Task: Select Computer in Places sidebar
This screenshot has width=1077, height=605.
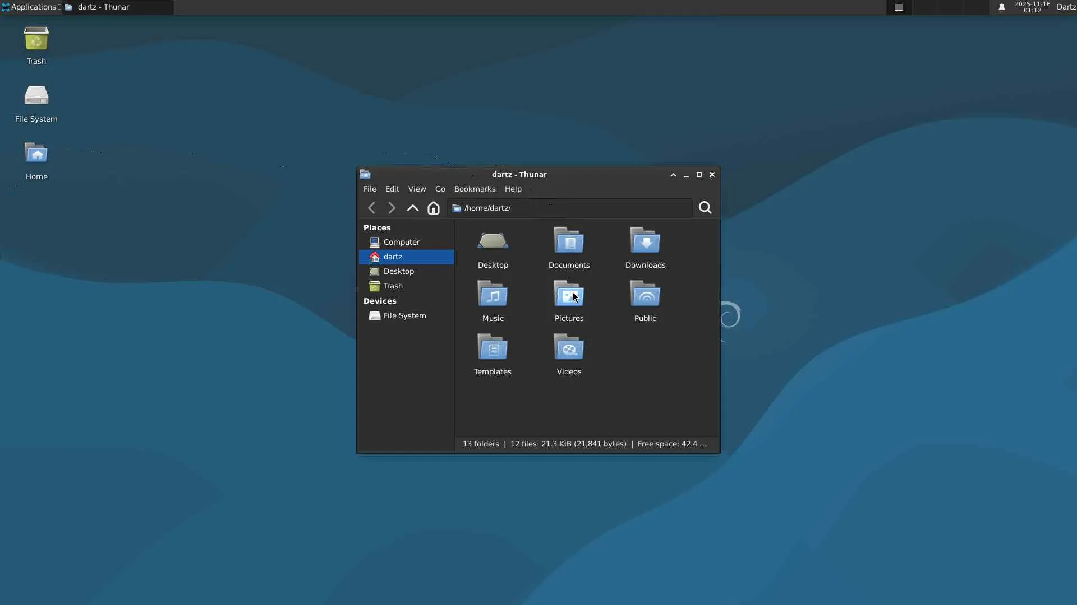Action: pyautogui.click(x=401, y=242)
